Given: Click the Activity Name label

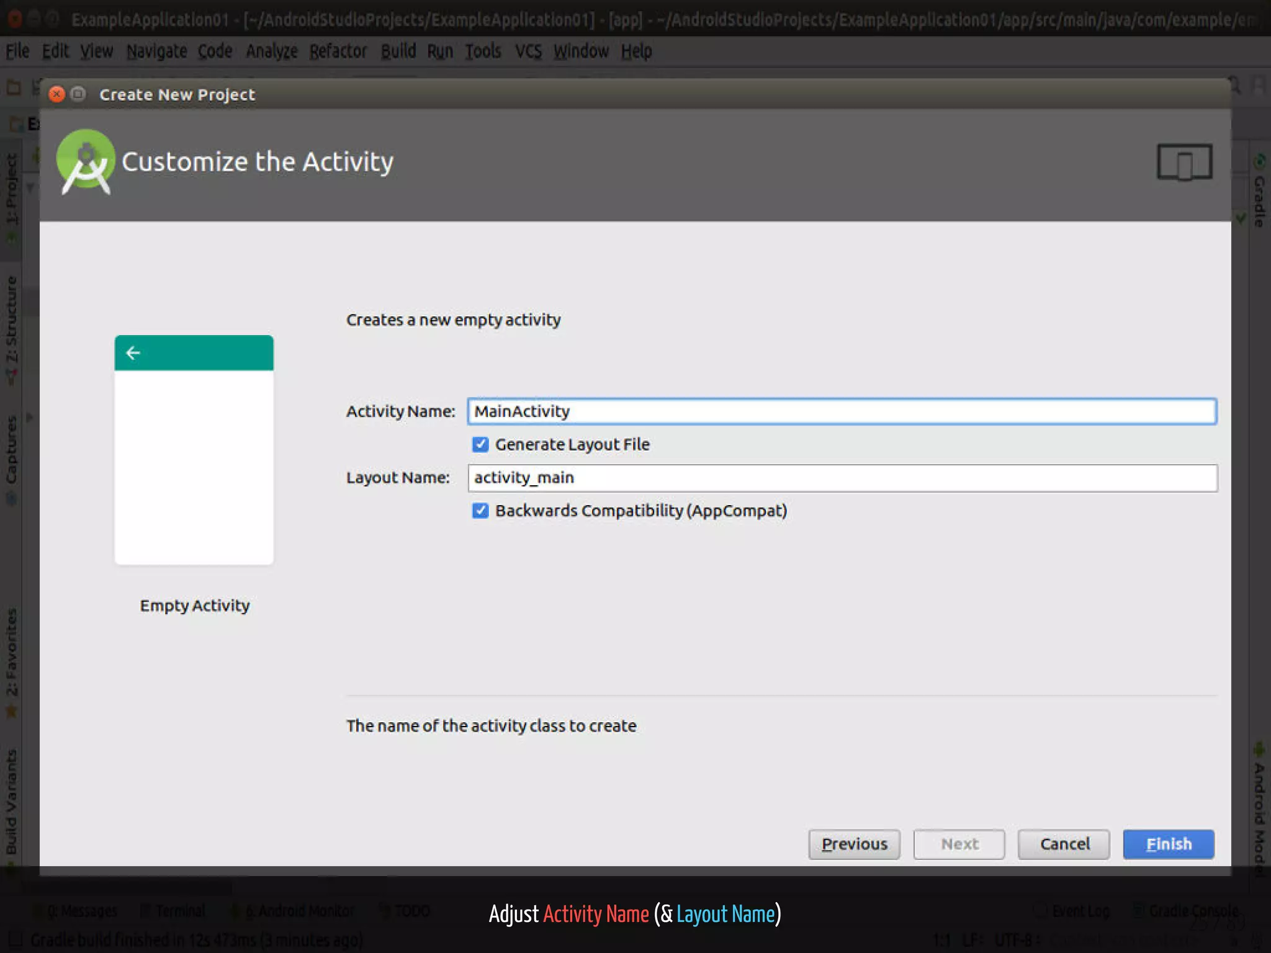Looking at the screenshot, I should [400, 411].
